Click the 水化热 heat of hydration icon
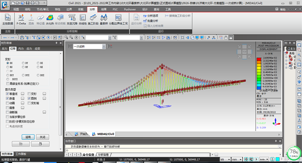The width and height of the screenshot is (302, 163). 50,19
